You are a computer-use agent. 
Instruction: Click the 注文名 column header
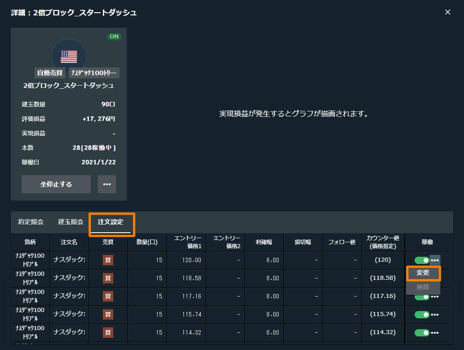(69, 242)
